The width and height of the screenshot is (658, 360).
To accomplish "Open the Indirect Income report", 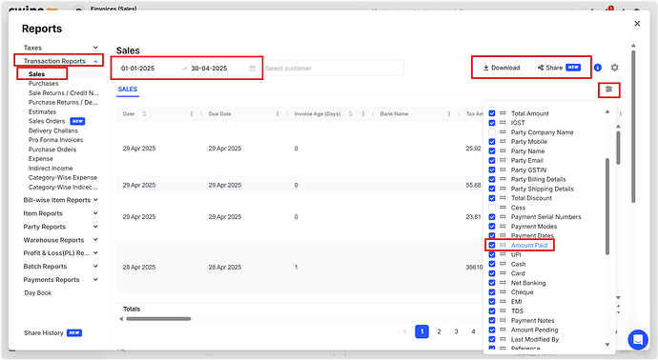I will point(51,168).
